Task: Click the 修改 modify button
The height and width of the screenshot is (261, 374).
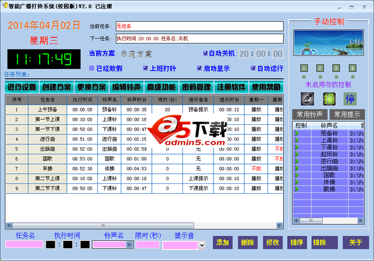Action: pyautogui.click(x=273, y=243)
